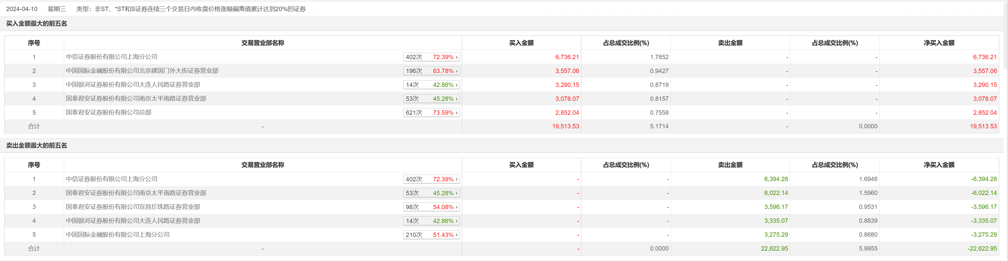
Task: Expand the 210次 51.43% badge
Action: tap(431, 235)
